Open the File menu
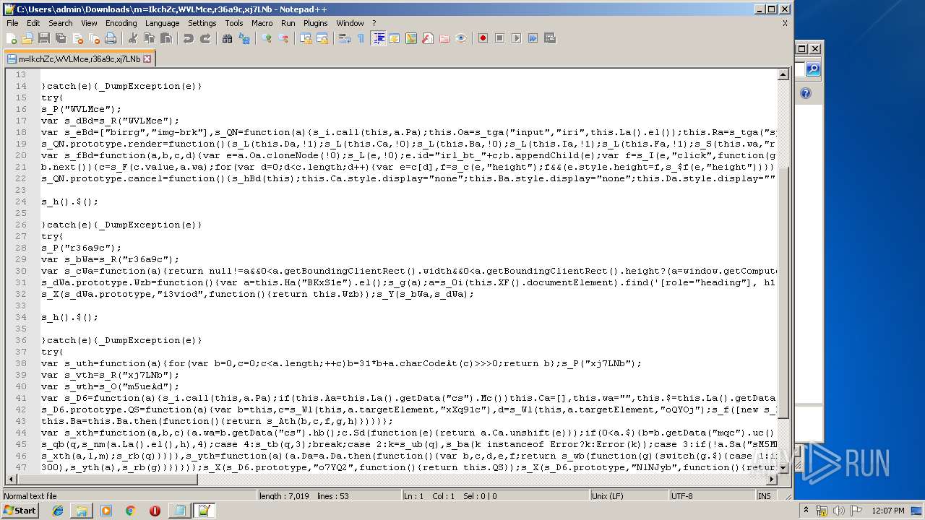 pyautogui.click(x=12, y=23)
